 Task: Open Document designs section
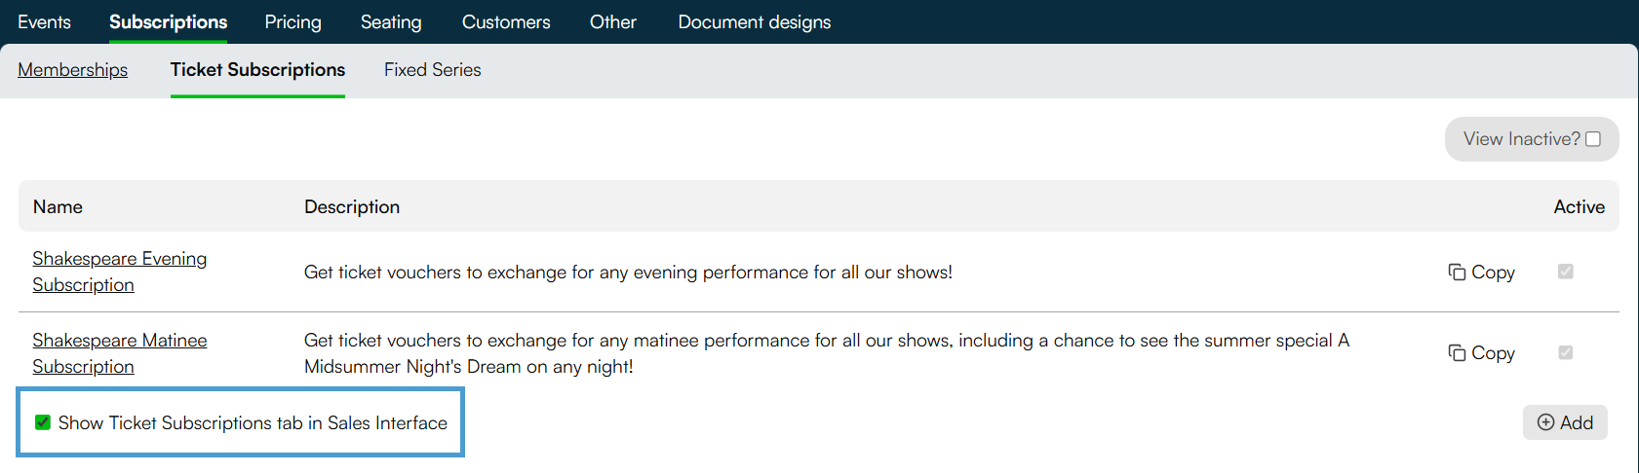[x=755, y=21]
